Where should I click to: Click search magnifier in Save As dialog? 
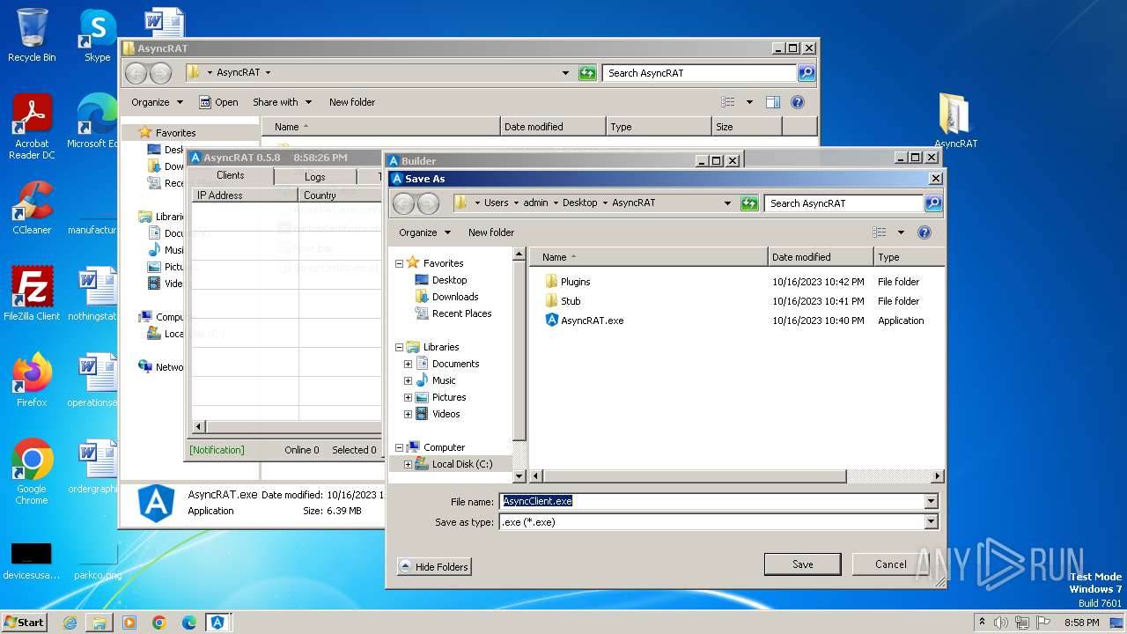(x=932, y=203)
